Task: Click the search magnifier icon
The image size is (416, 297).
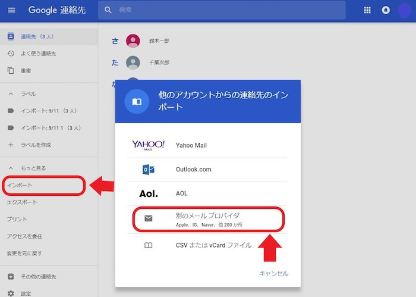Action: [108, 10]
